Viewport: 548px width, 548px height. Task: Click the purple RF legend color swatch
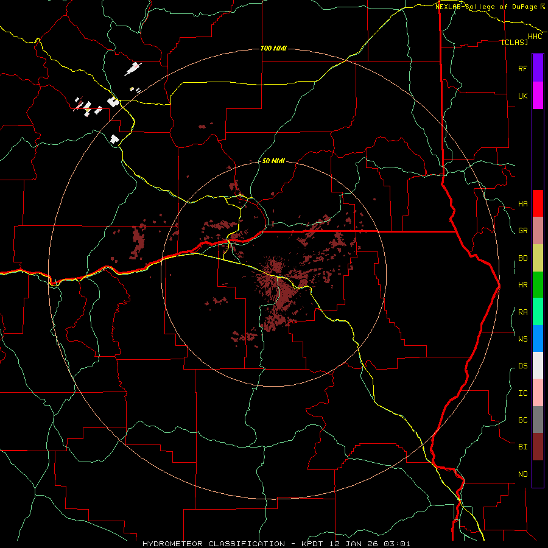(x=538, y=68)
